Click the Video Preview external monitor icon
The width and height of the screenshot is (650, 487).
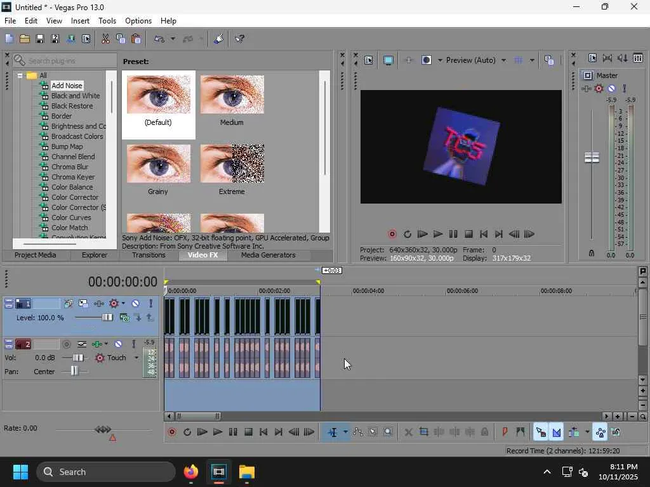pyautogui.click(x=388, y=60)
